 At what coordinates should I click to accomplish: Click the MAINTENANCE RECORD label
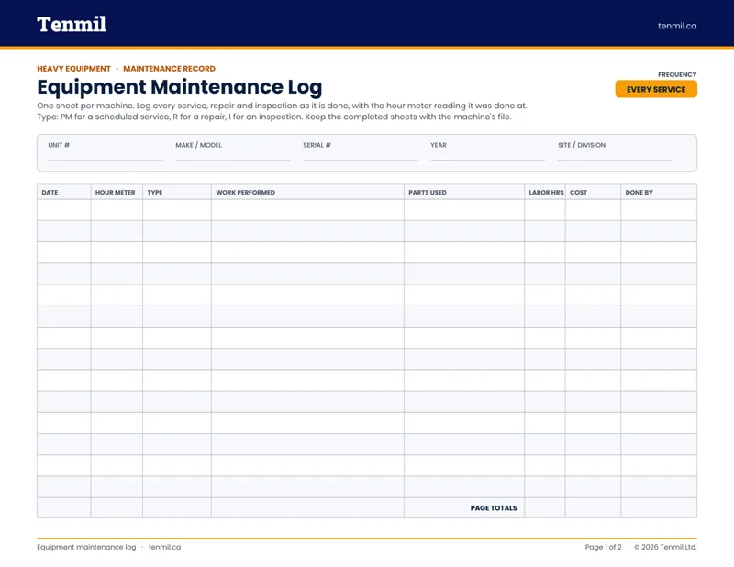(x=169, y=69)
